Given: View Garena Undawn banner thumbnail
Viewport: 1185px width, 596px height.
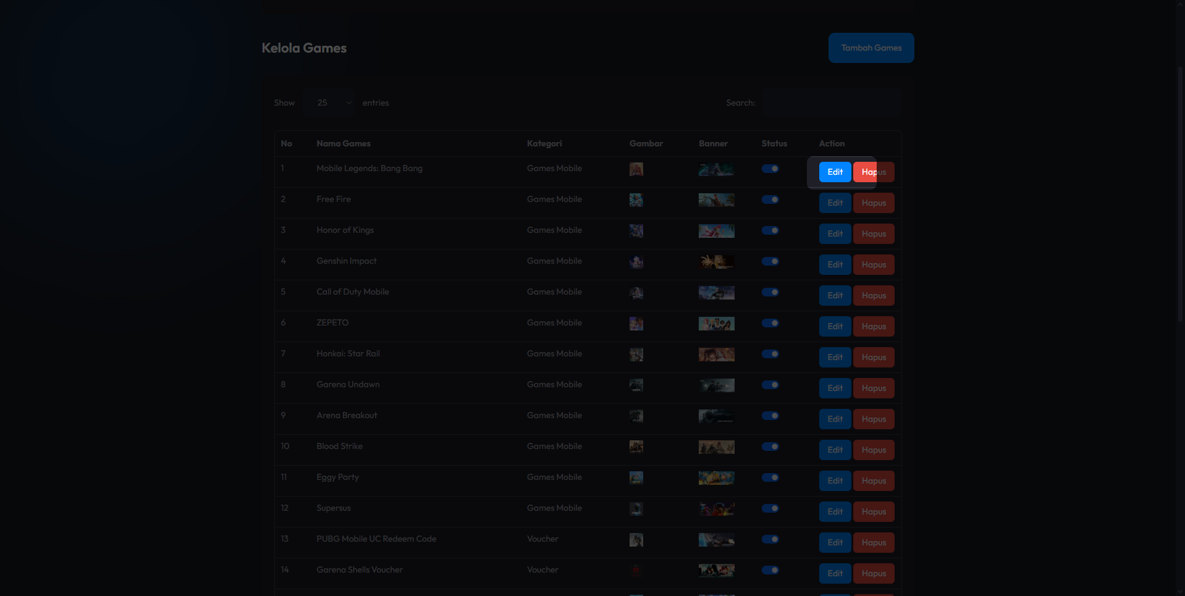Looking at the screenshot, I should (716, 385).
